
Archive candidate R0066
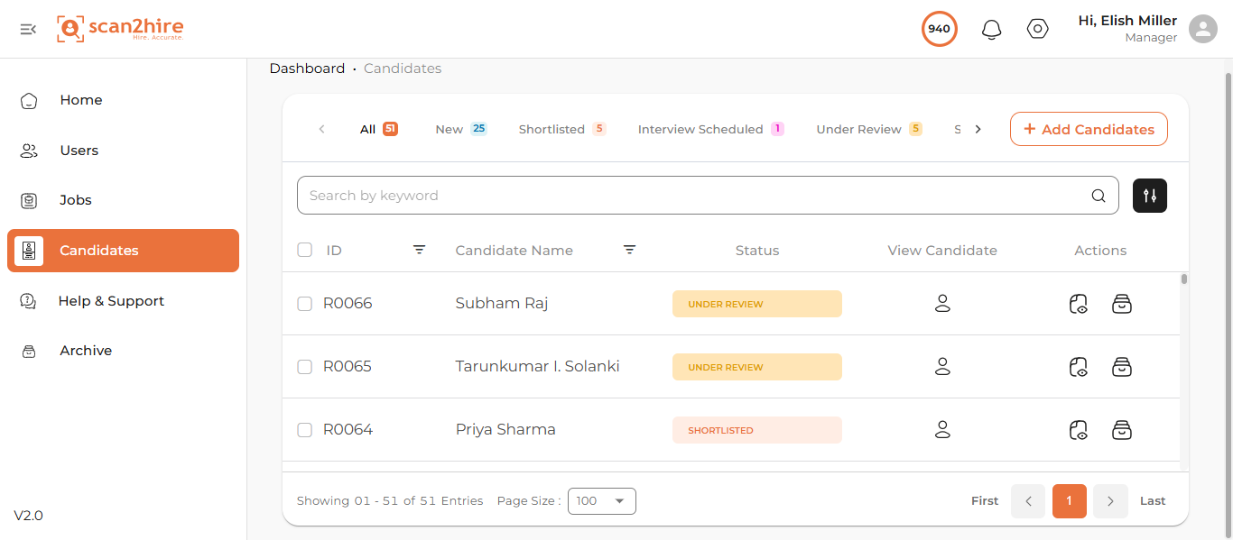[1122, 304]
